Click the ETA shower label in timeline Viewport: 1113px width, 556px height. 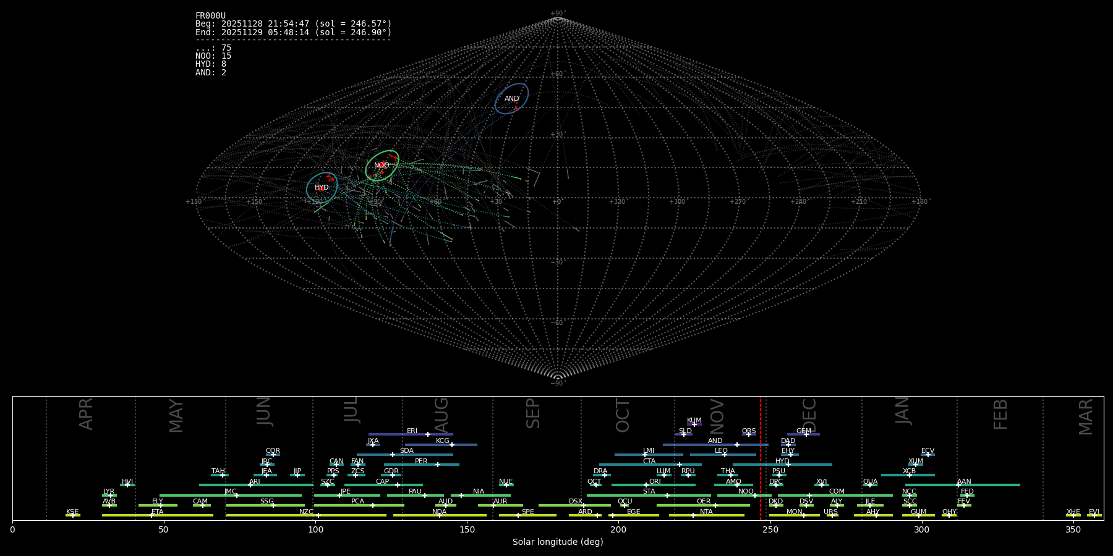point(158,512)
